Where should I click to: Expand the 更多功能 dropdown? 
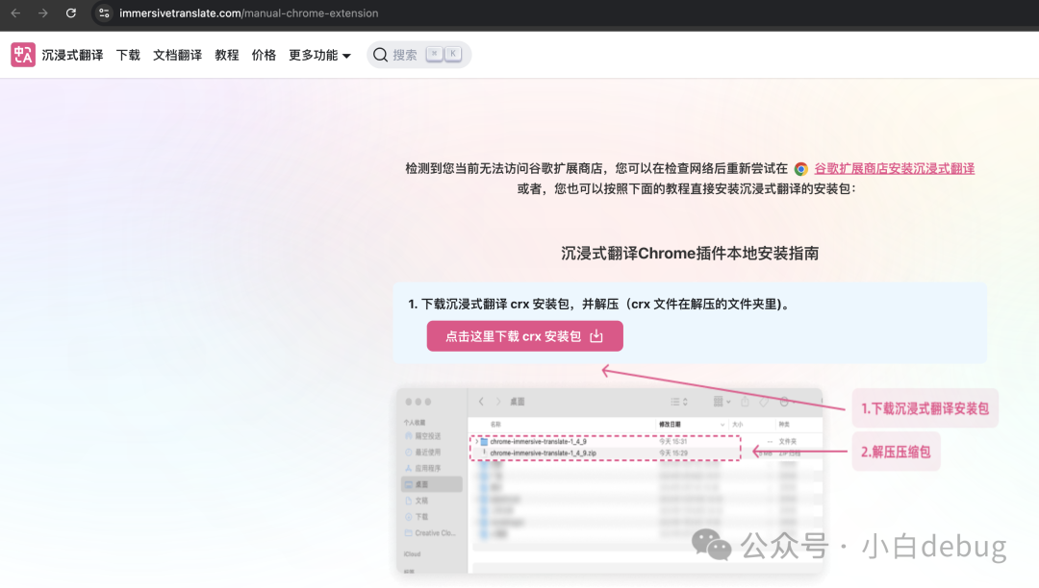pos(320,55)
